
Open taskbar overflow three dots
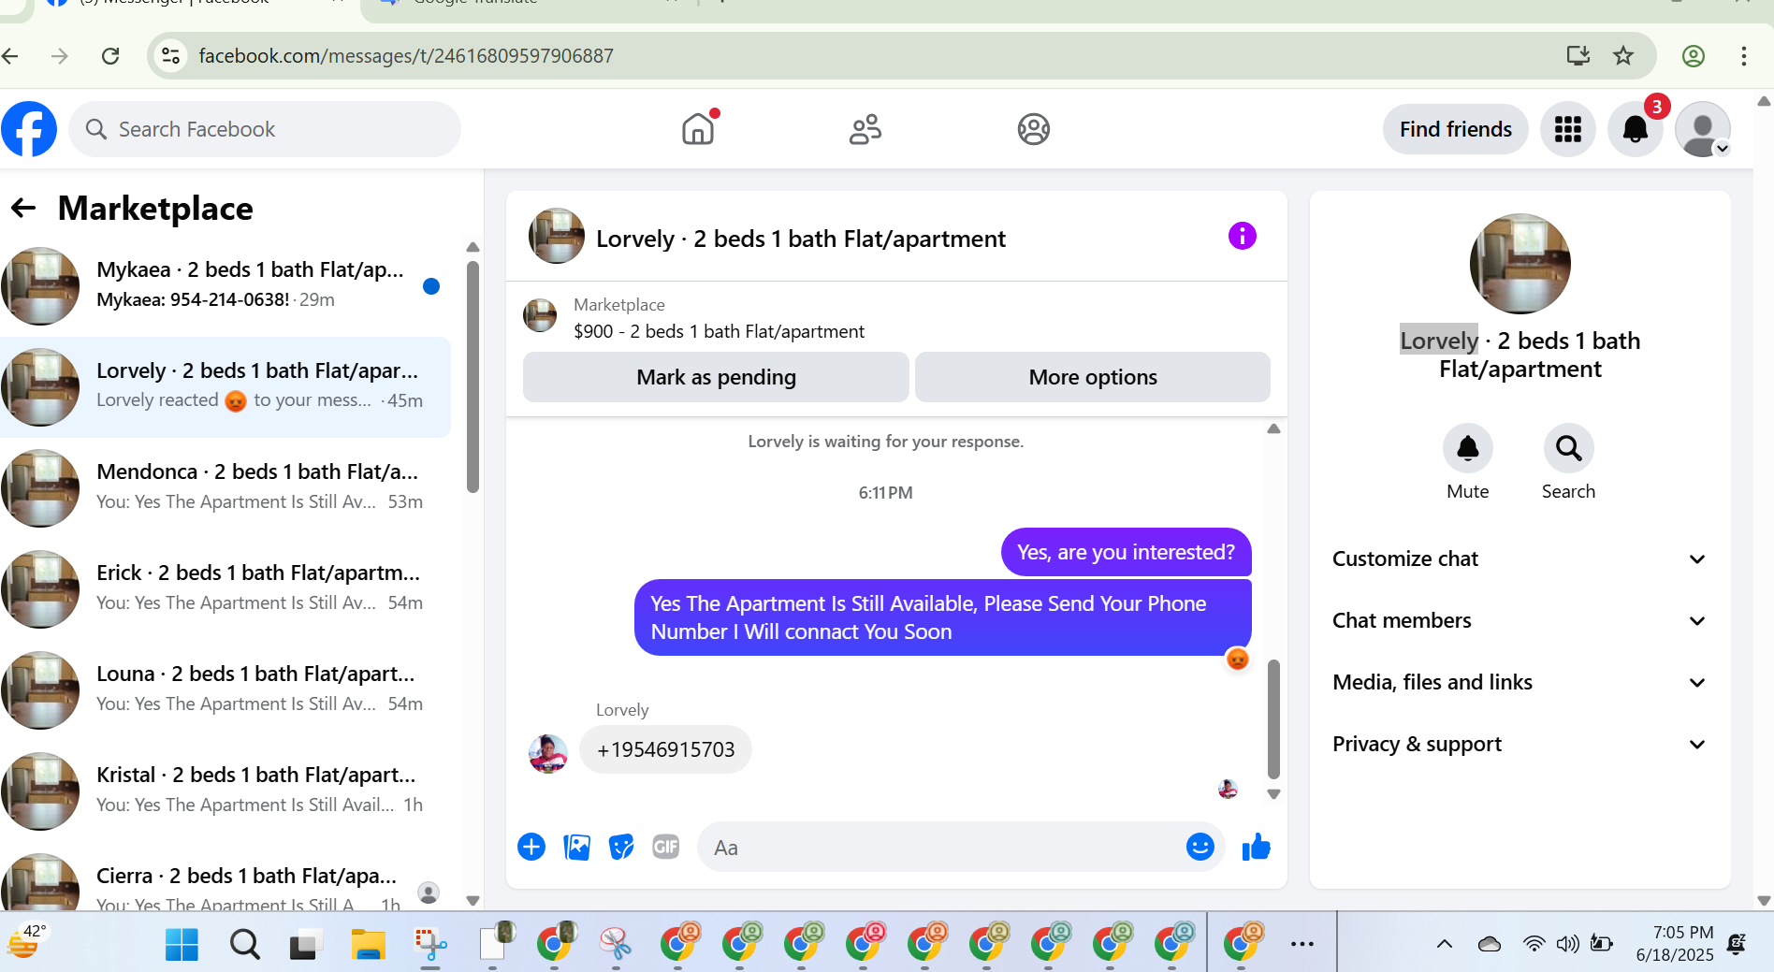pyautogui.click(x=1302, y=944)
